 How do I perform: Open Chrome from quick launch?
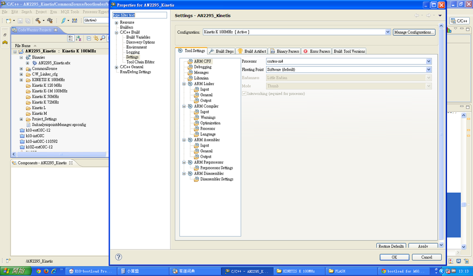(x=38, y=271)
